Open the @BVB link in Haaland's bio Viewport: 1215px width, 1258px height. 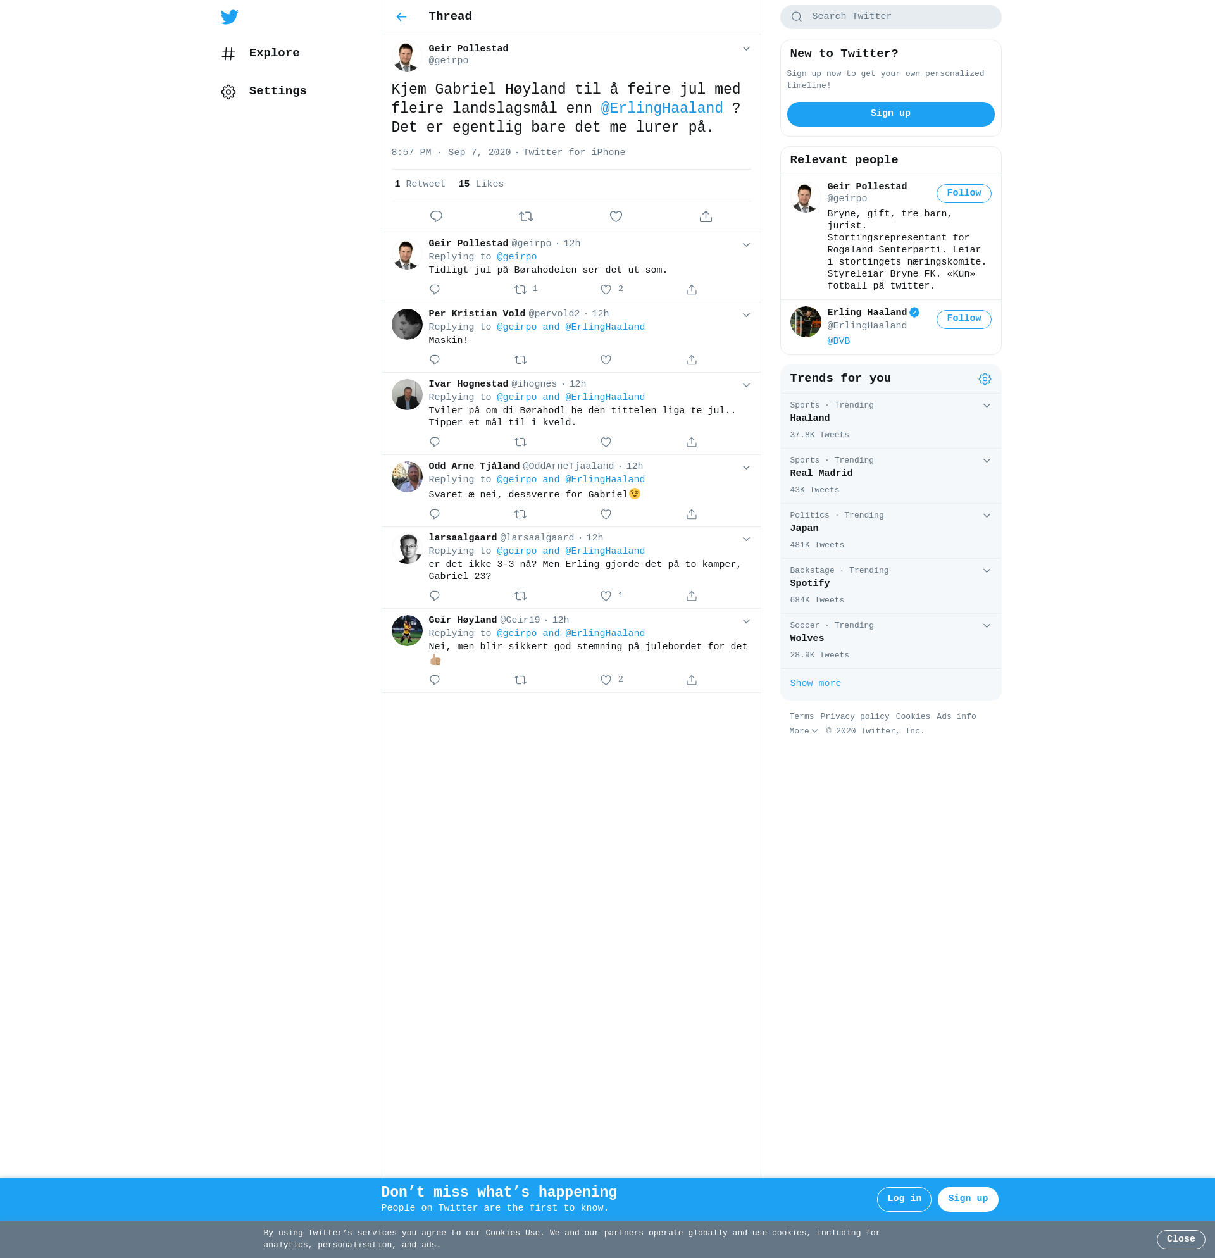pyautogui.click(x=838, y=341)
